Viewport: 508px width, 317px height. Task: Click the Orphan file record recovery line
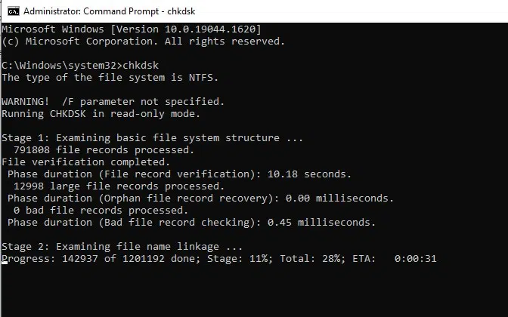click(x=200, y=199)
